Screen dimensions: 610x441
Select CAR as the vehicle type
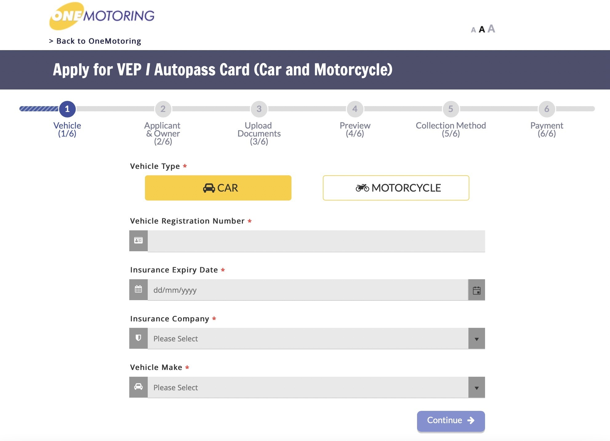(218, 188)
